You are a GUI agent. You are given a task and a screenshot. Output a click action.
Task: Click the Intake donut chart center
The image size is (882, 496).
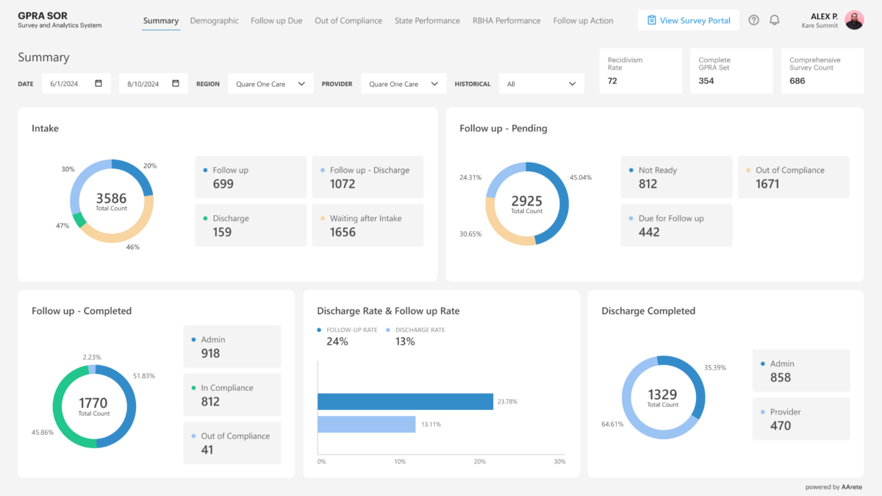(x=112, y=200)
